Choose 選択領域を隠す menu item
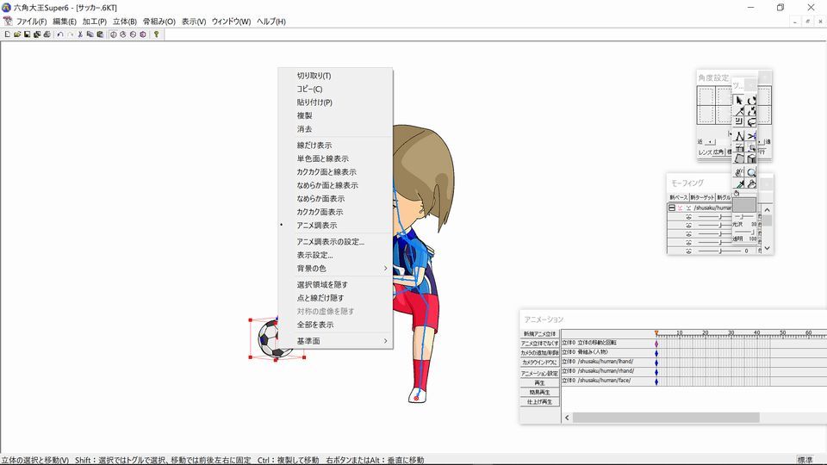This screenshot has height=465, width=827. [x=335, y=285]
